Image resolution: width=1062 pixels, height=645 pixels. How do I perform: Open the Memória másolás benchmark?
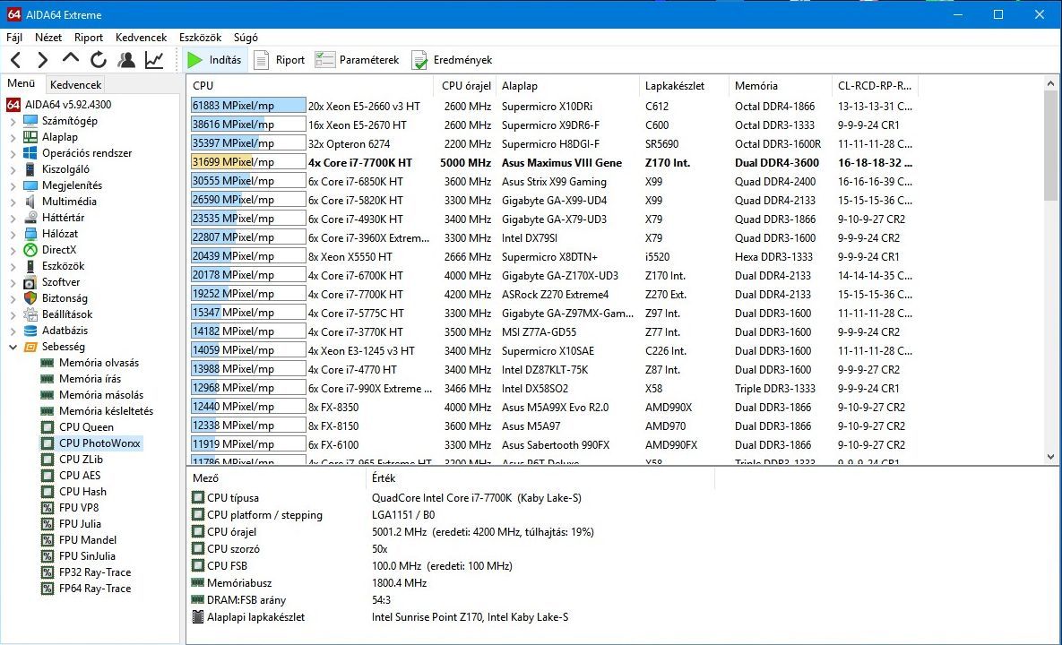101,395
